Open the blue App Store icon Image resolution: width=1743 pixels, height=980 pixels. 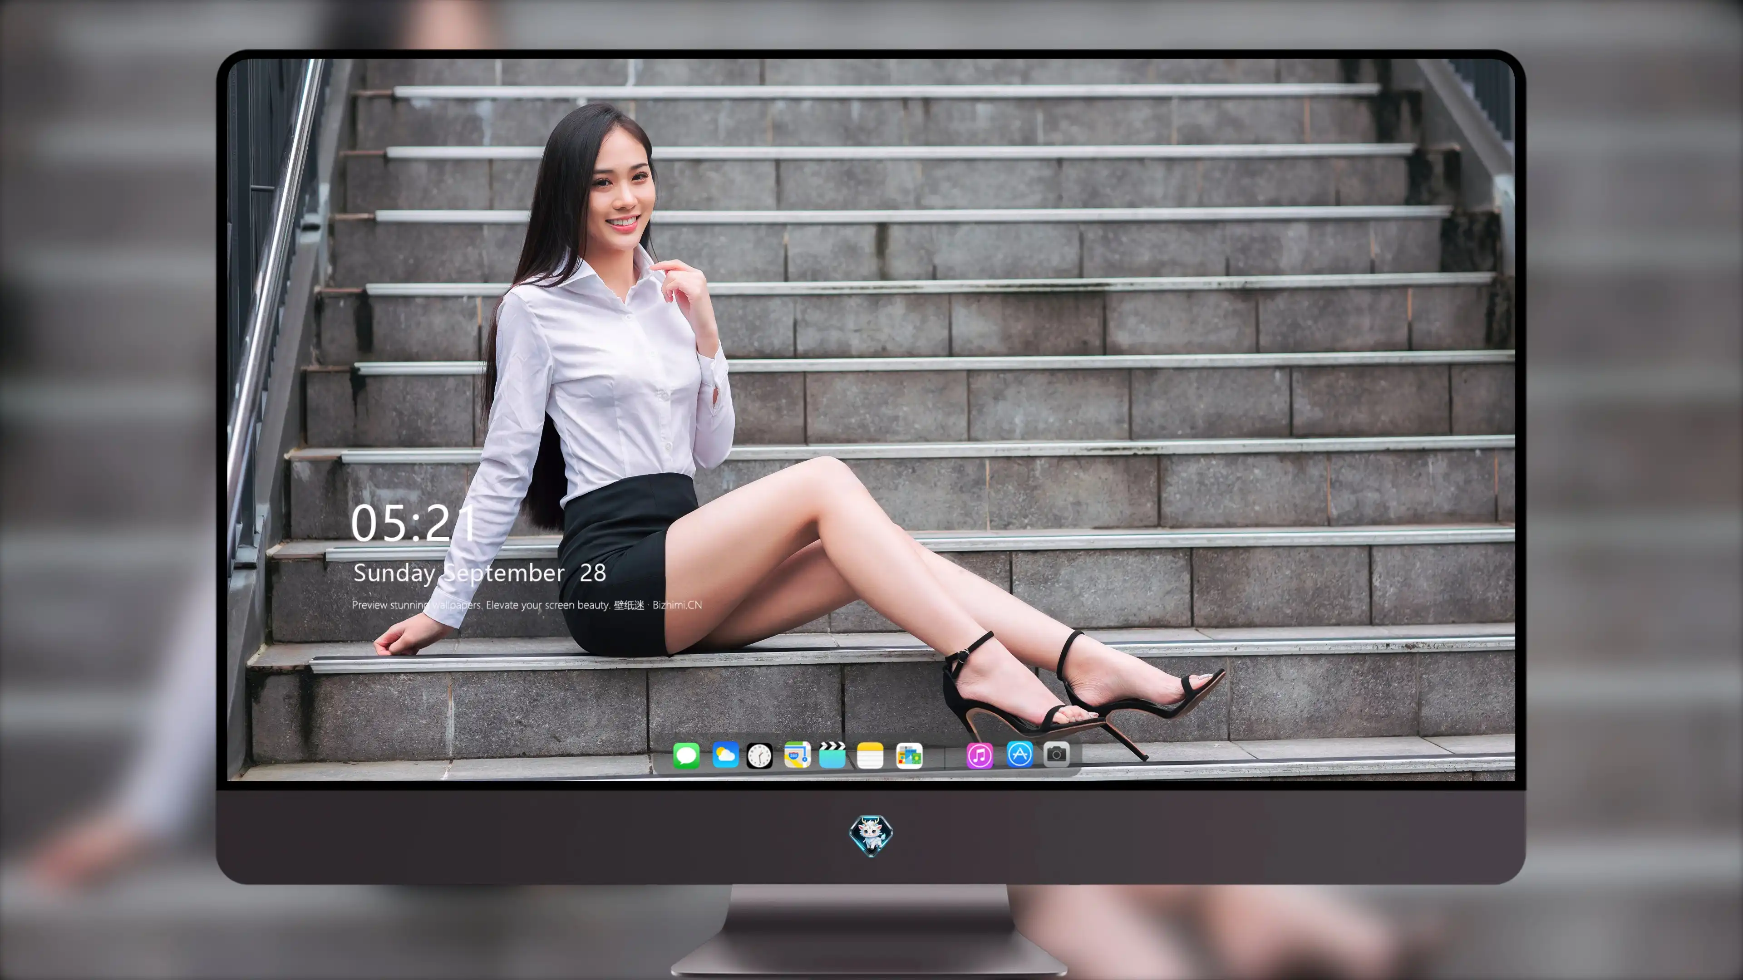[1019, 755]
